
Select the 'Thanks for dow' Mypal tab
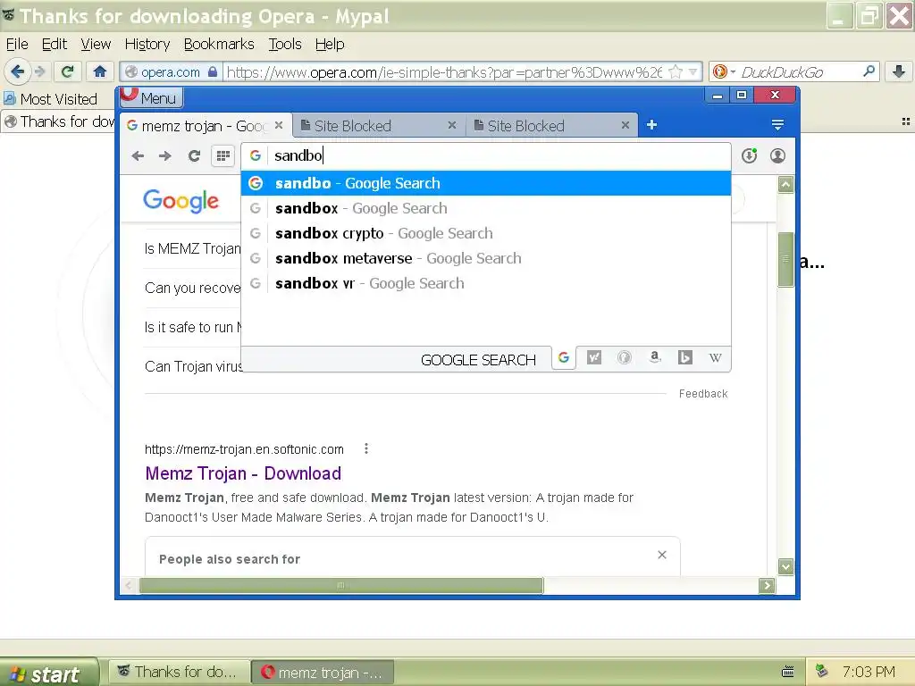60,121
